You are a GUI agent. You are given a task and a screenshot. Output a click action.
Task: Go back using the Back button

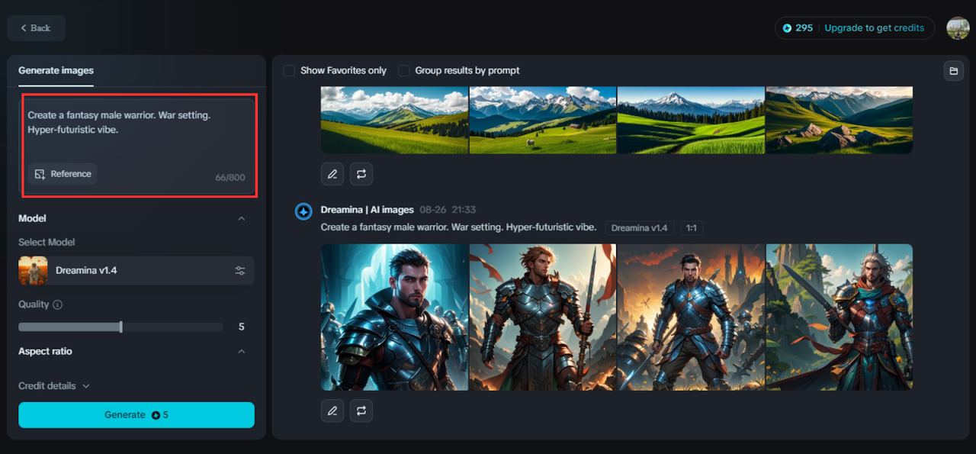point(36,28)
